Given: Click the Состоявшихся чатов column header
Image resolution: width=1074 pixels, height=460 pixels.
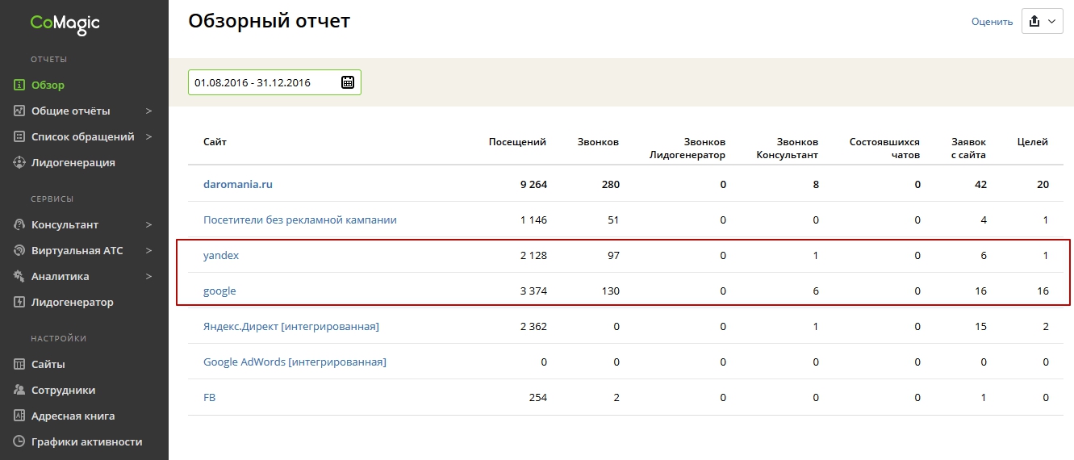Looking at the screenshot, I should [884, 148].
